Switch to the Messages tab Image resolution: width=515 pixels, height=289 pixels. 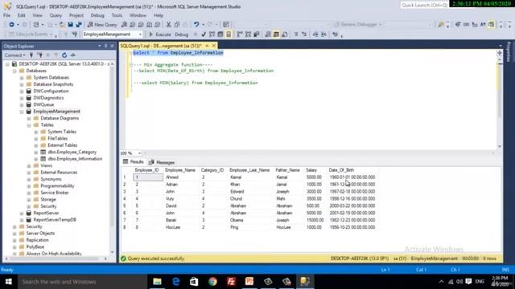click(162, 162)
